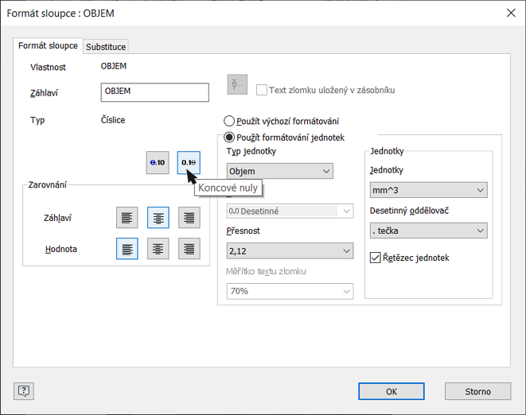This screenshot has width=526, height=415.
Task: Click the fraction text style icon button
Action: point(237,84)
